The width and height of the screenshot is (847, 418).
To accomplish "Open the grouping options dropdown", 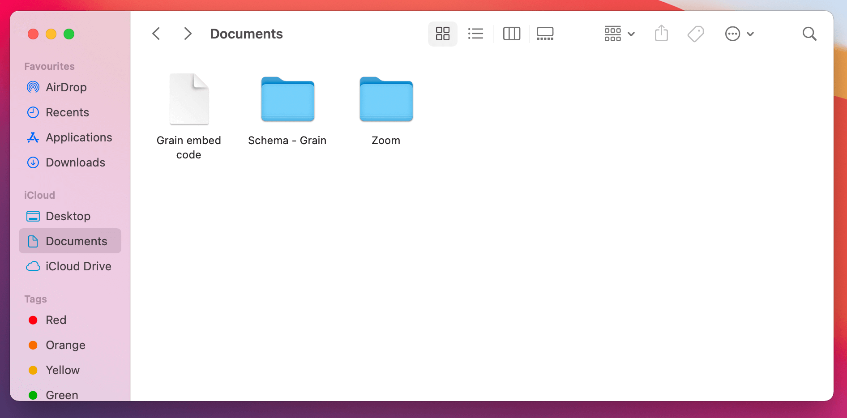I will coord(619,34).
